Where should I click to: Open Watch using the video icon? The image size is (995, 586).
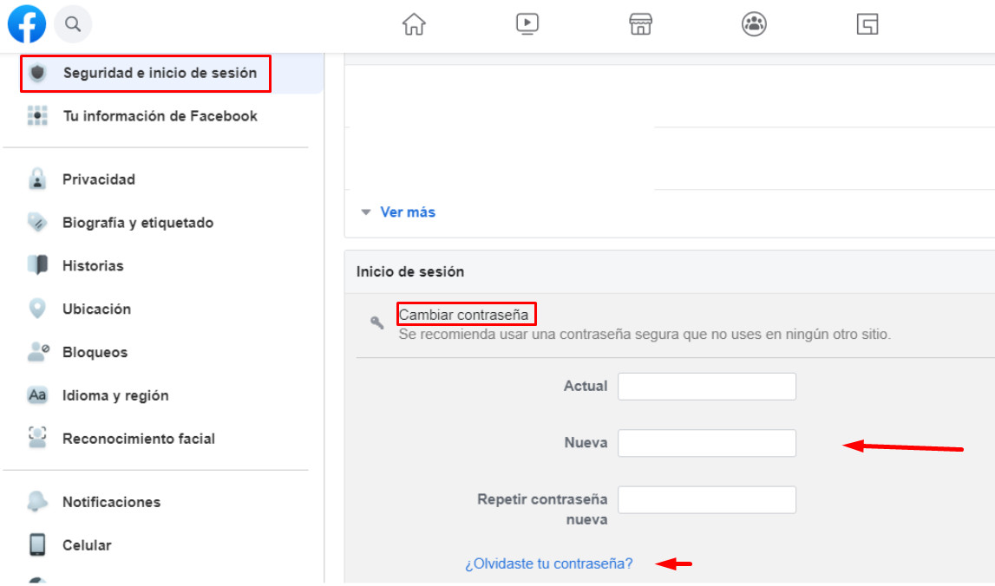[527, 25]
